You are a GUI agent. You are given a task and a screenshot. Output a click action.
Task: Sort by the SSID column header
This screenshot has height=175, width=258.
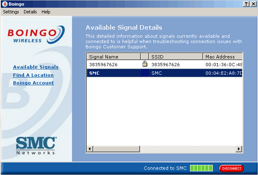click(x=176, y=56)
